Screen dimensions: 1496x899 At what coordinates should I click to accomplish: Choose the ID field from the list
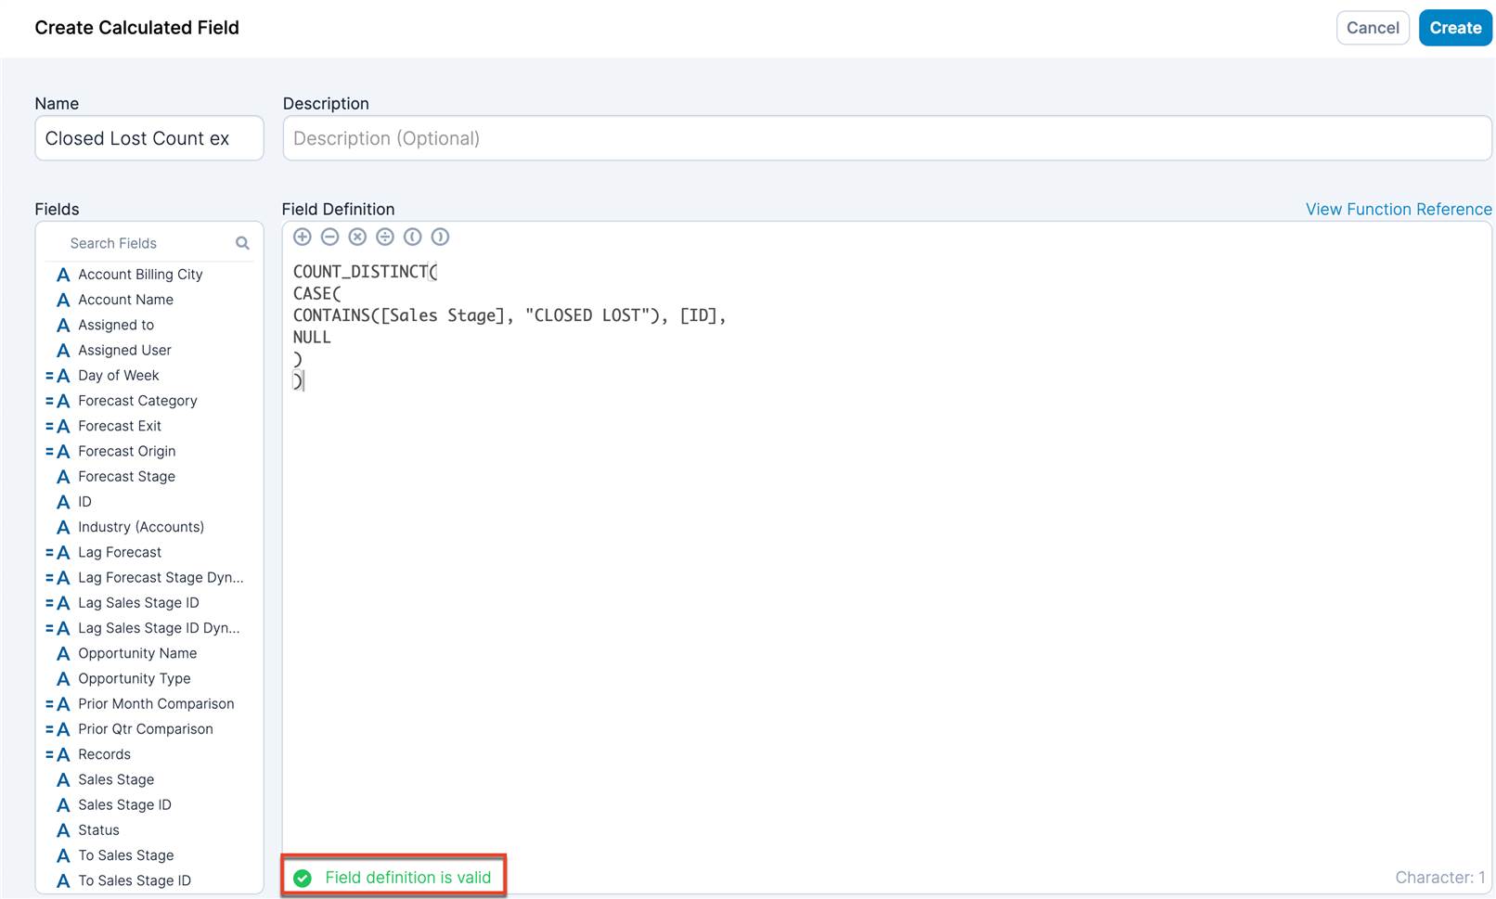pos(85,501)
